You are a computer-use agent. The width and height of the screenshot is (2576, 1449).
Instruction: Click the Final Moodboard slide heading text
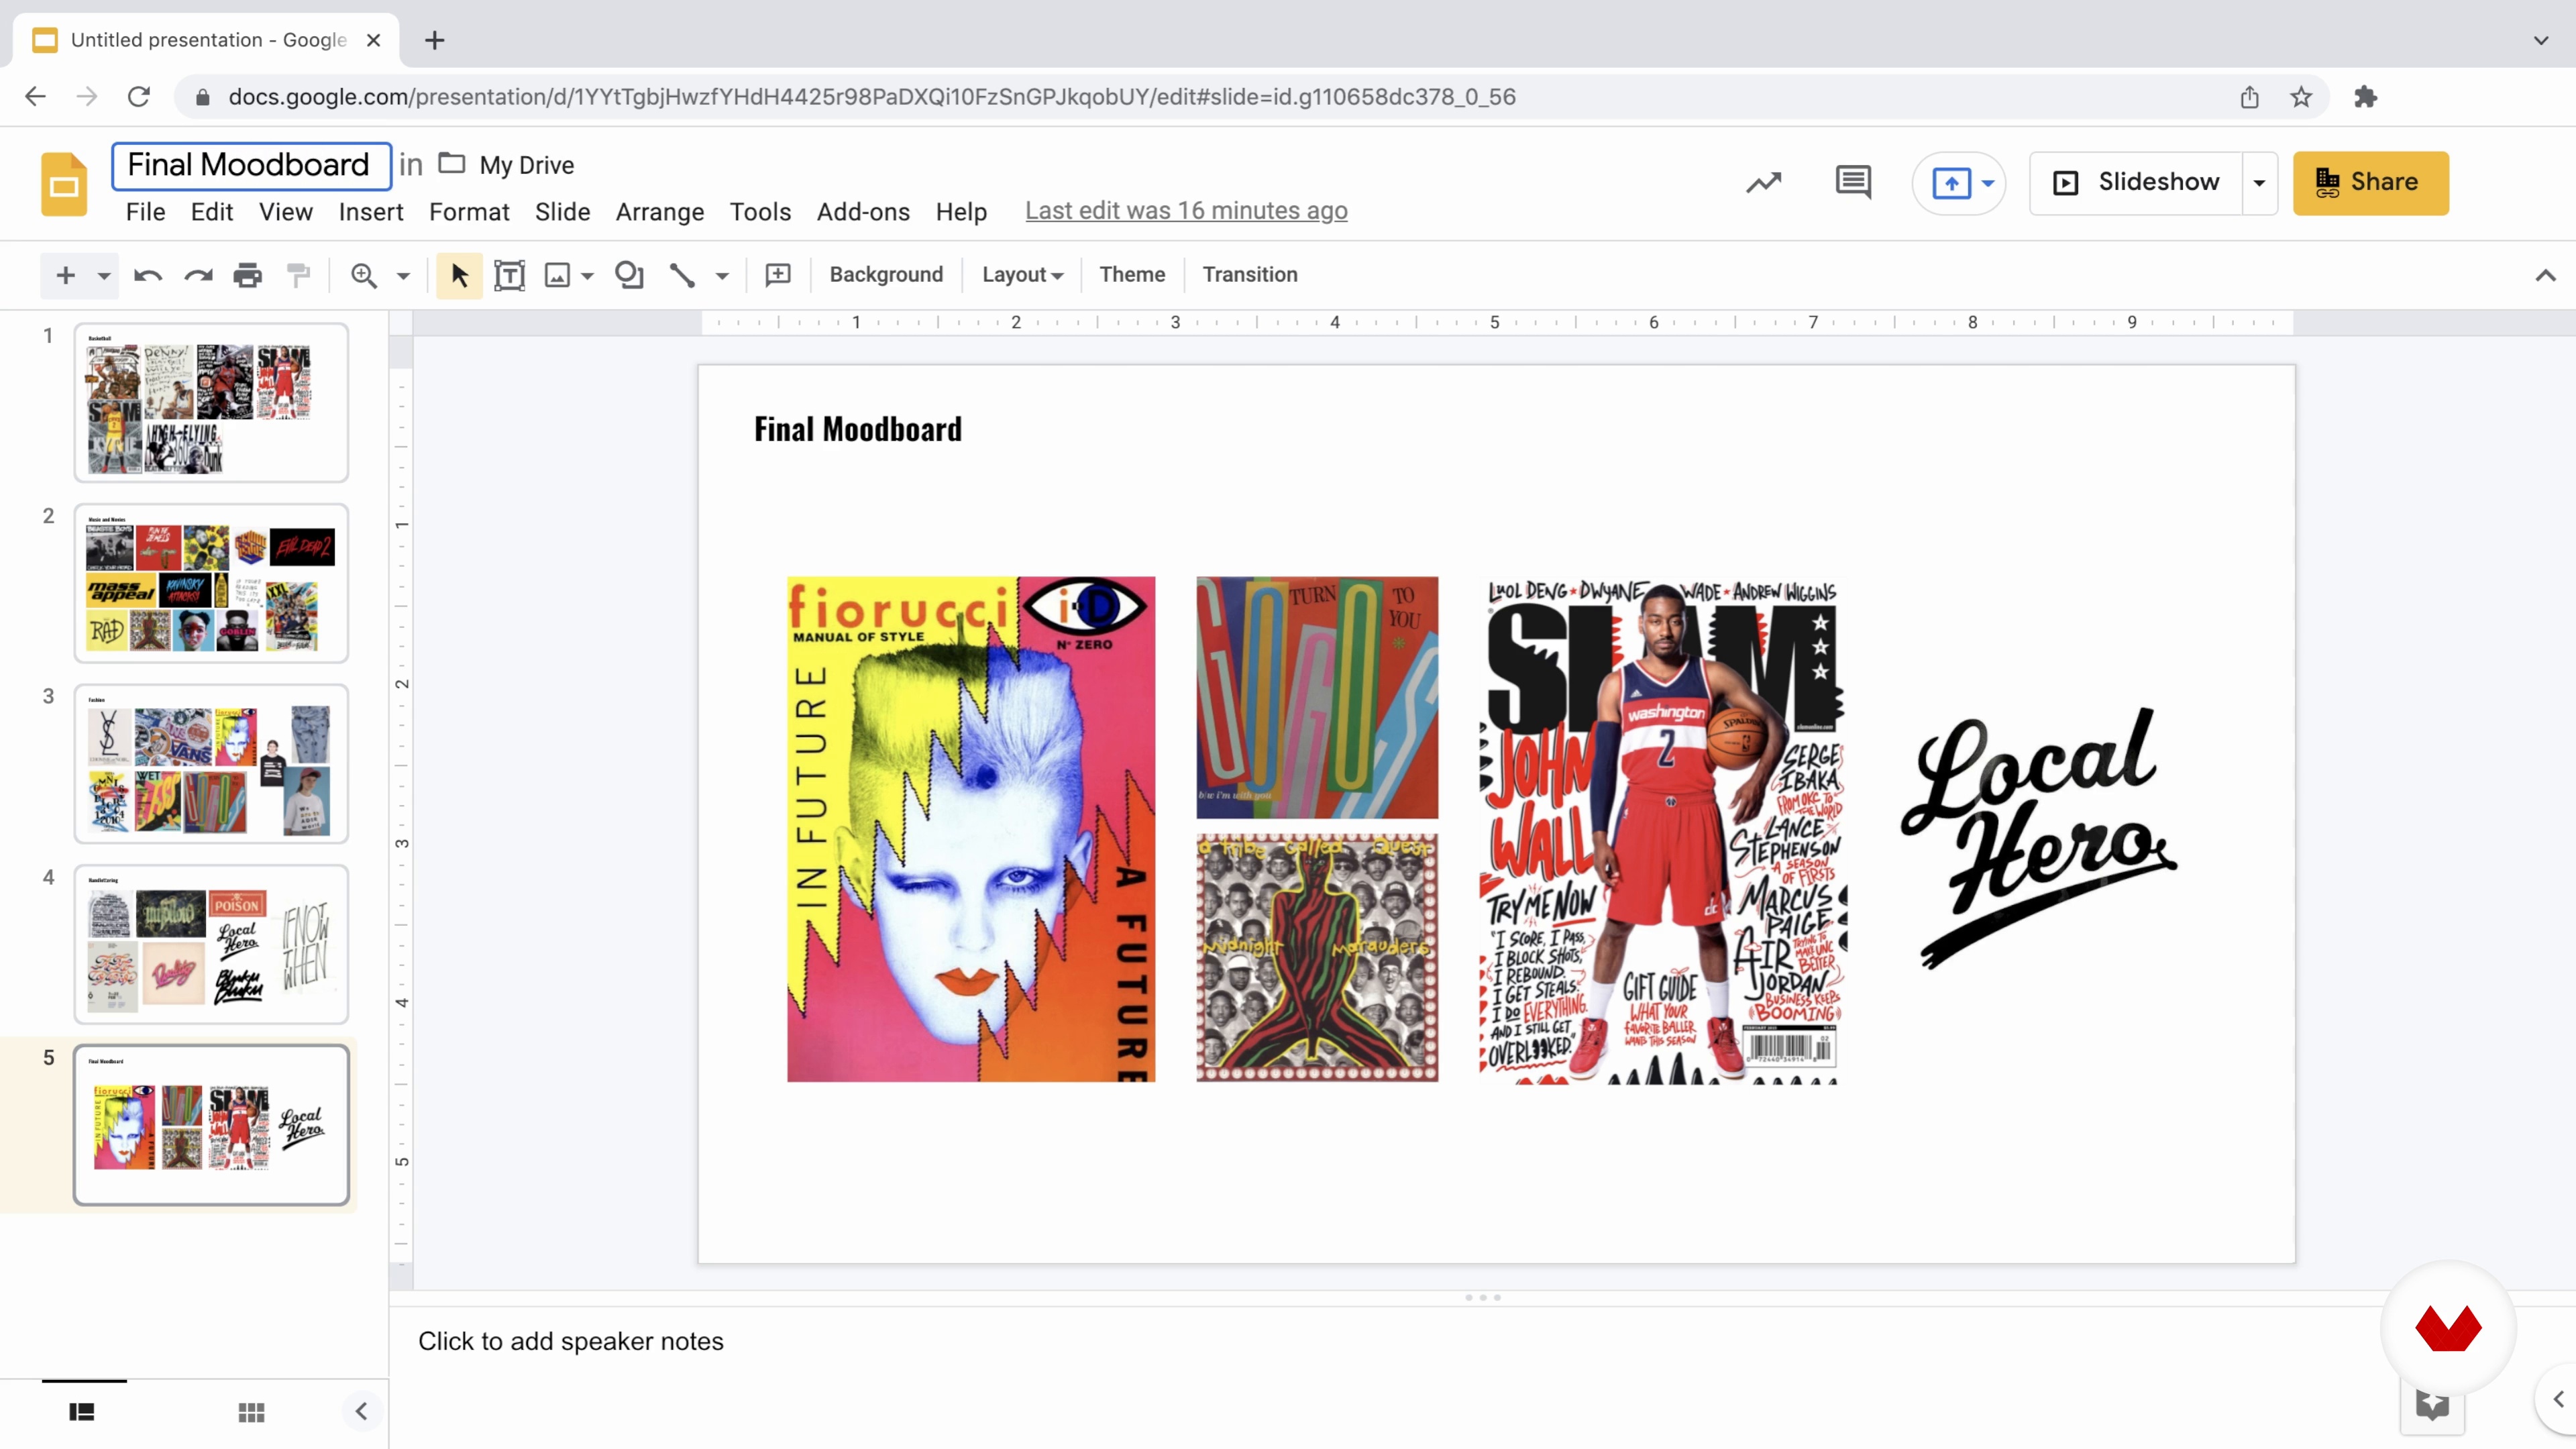click(857, 429)
